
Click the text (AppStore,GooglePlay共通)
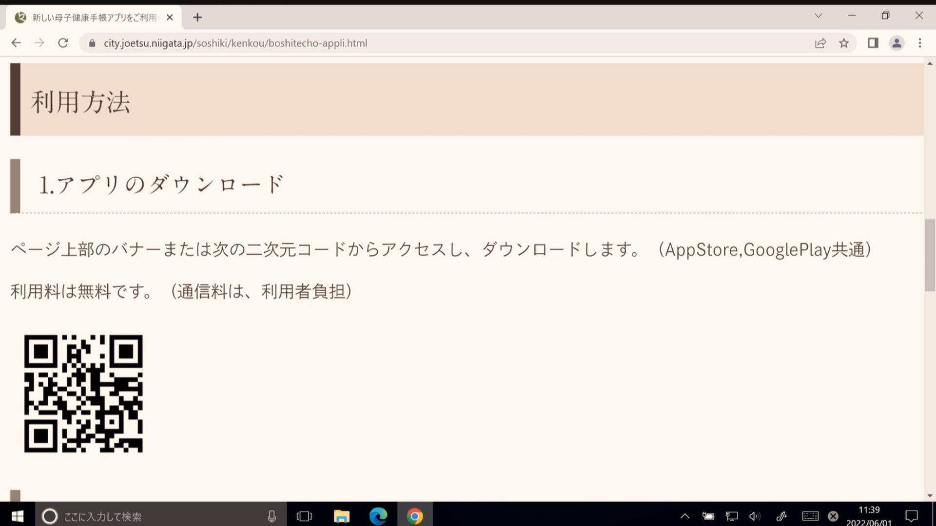tap(765, 249)
